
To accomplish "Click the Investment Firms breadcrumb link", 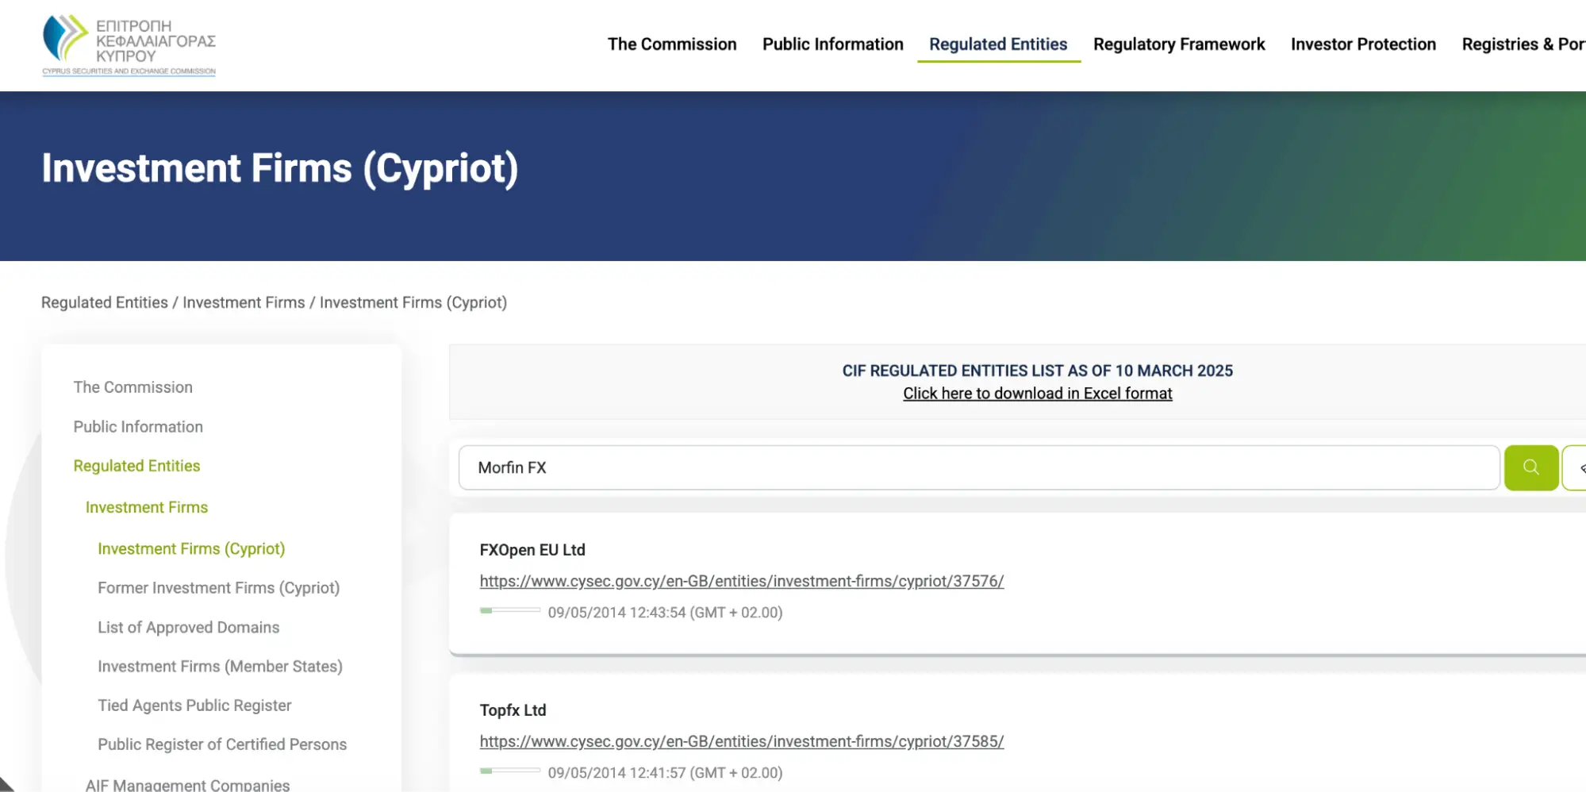I will 243,302.
